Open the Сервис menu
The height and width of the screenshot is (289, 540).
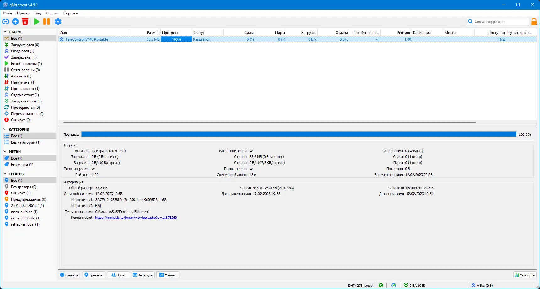point(52,13)
